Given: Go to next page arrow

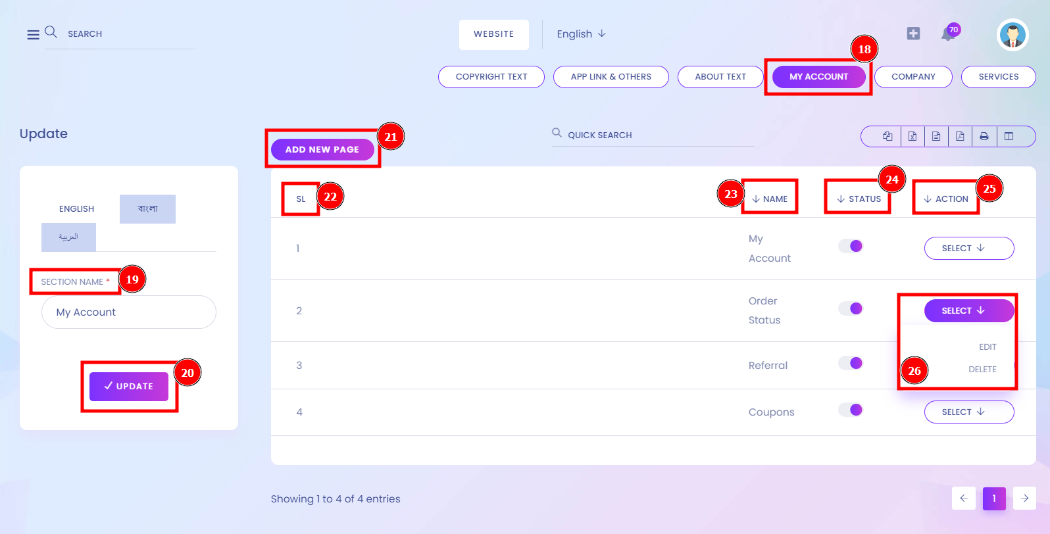Looking at the screenshot, I should pos(1025,498).
